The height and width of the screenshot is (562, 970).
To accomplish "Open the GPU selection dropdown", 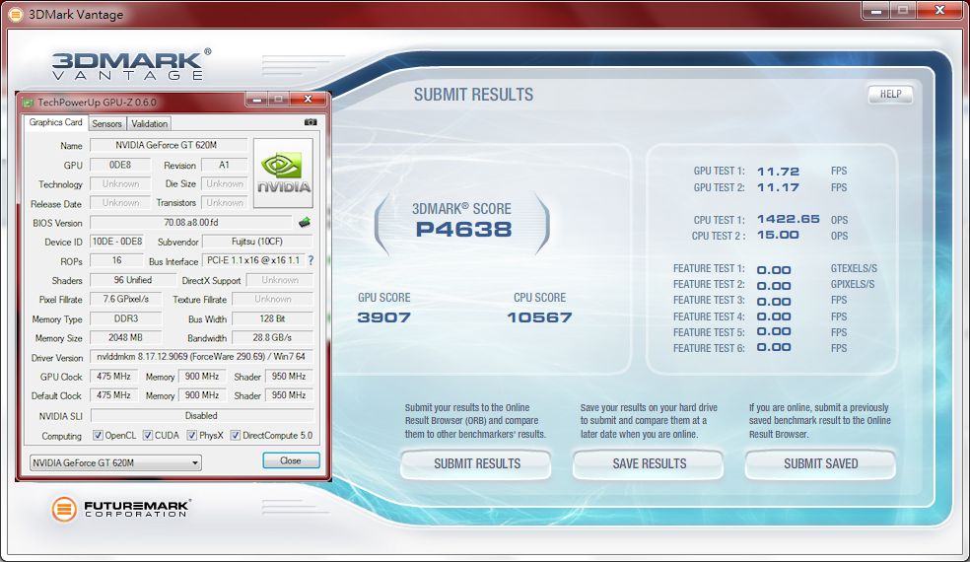I will [115, 462].
